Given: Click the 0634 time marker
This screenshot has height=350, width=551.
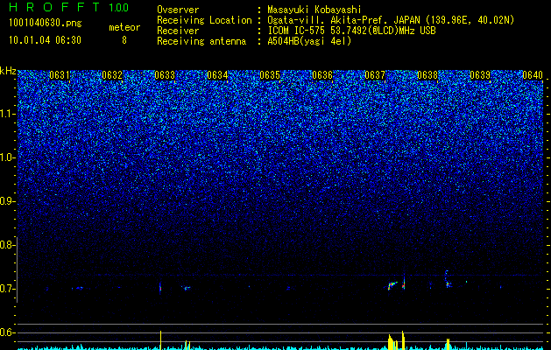Looking at the screenshot, I should [217, 75].
